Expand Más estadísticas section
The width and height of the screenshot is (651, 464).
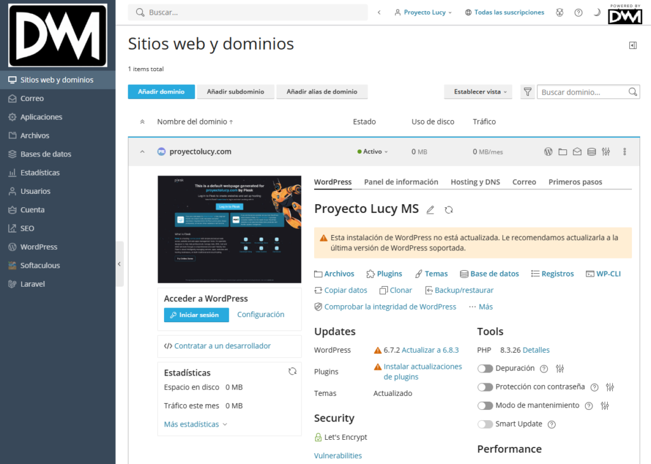(195, 424)
